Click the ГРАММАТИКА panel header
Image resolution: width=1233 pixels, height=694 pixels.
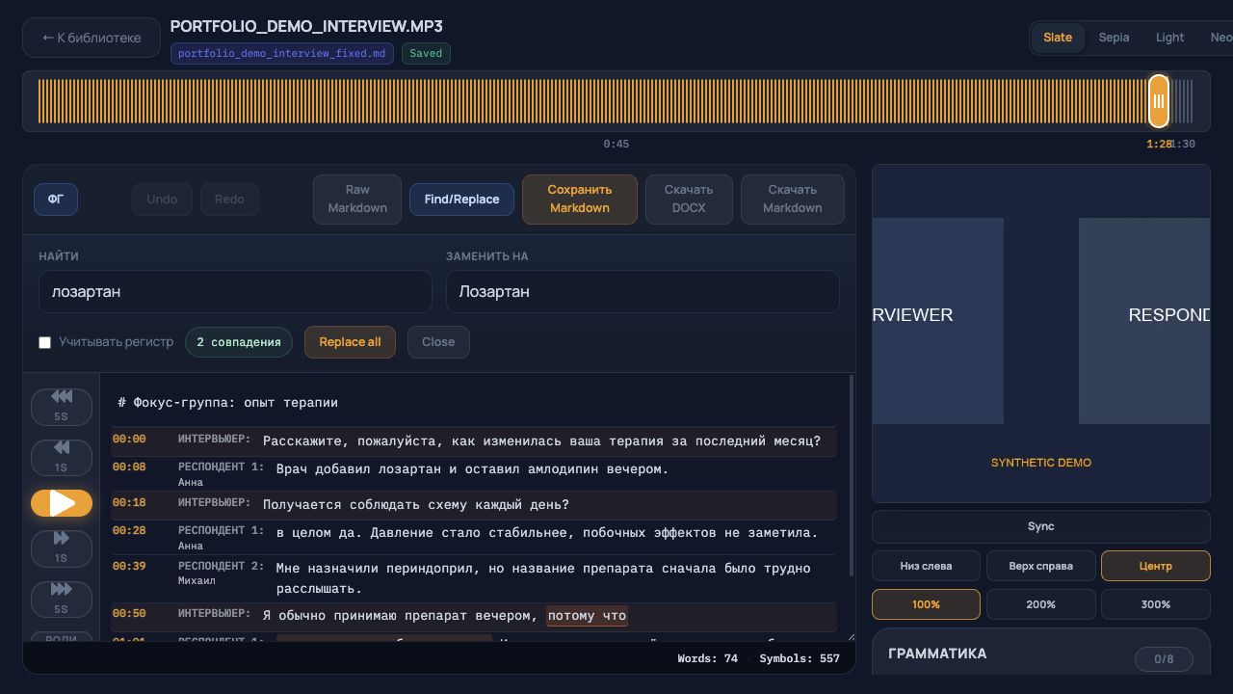pos(937,654)
